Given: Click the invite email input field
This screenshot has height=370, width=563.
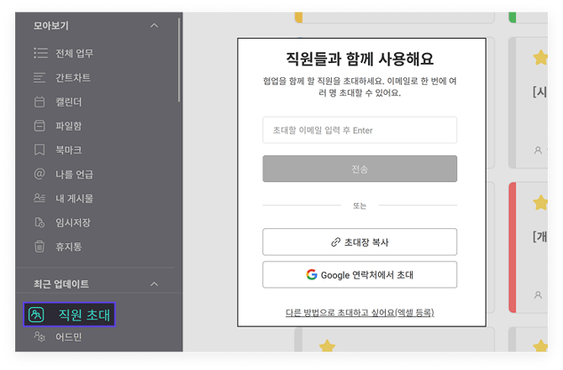Looking at the screenshot, I should click(360, 130).
